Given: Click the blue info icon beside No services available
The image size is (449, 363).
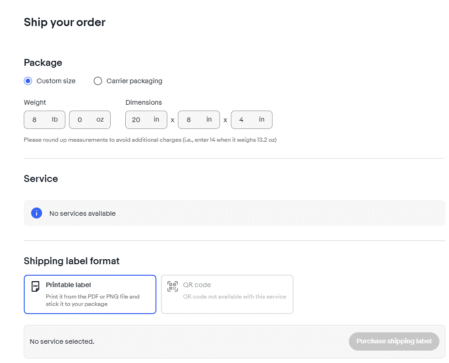Looking at the screenshot, I should tap(37, 213).
